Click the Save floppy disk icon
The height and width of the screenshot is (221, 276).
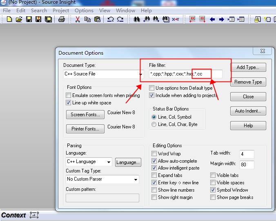[29, 19]
